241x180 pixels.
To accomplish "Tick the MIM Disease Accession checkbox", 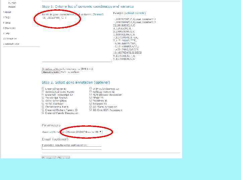I will [x=90, y=95].
